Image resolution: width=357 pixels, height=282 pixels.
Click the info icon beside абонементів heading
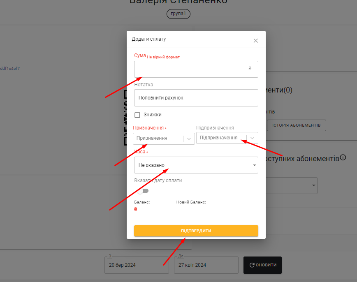pyautogui.click(x=343, y=157)
